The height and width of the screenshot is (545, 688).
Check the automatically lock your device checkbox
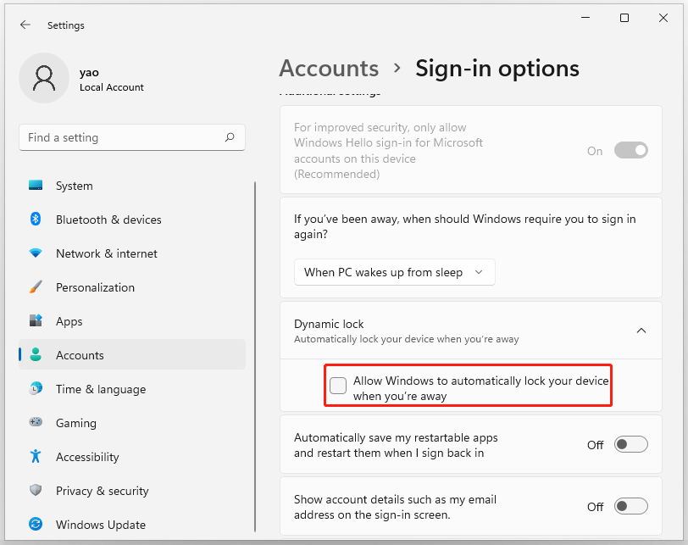(338, 386)
